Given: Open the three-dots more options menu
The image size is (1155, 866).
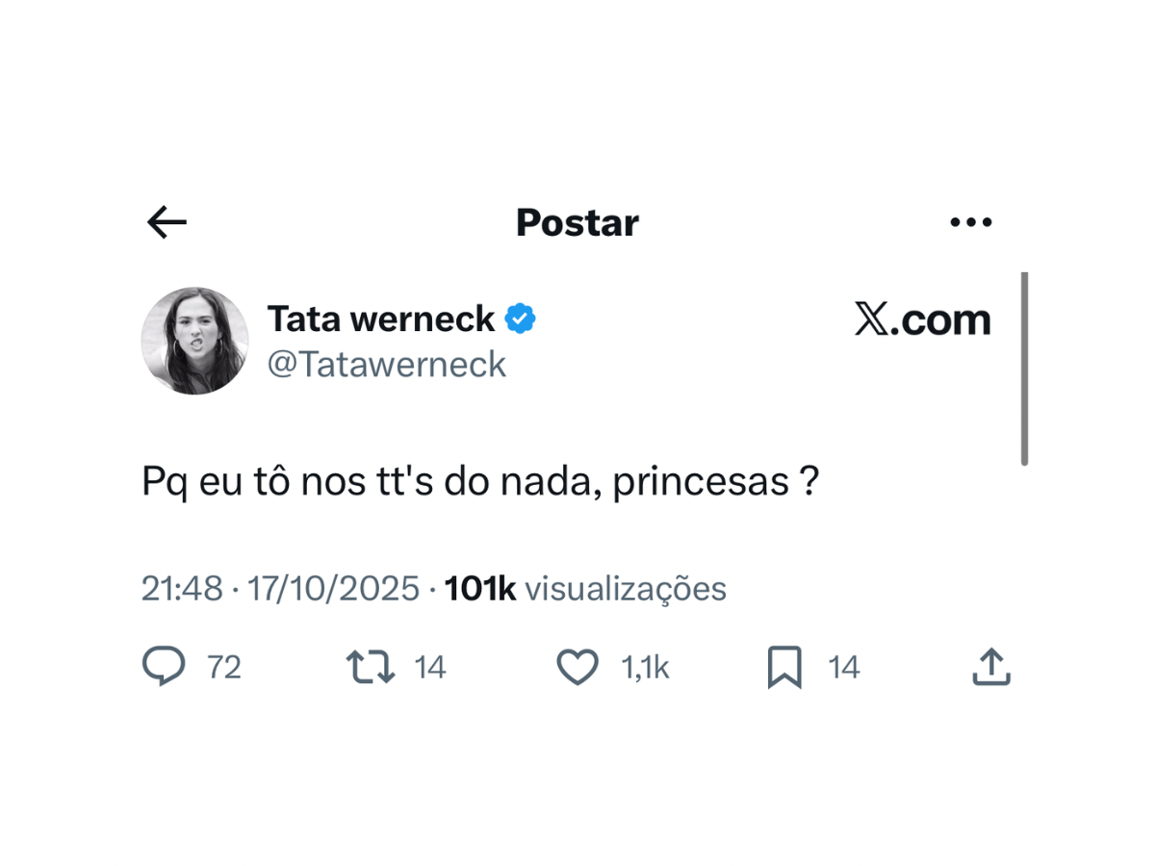Looking at the screenshot, I should point(970,223).
